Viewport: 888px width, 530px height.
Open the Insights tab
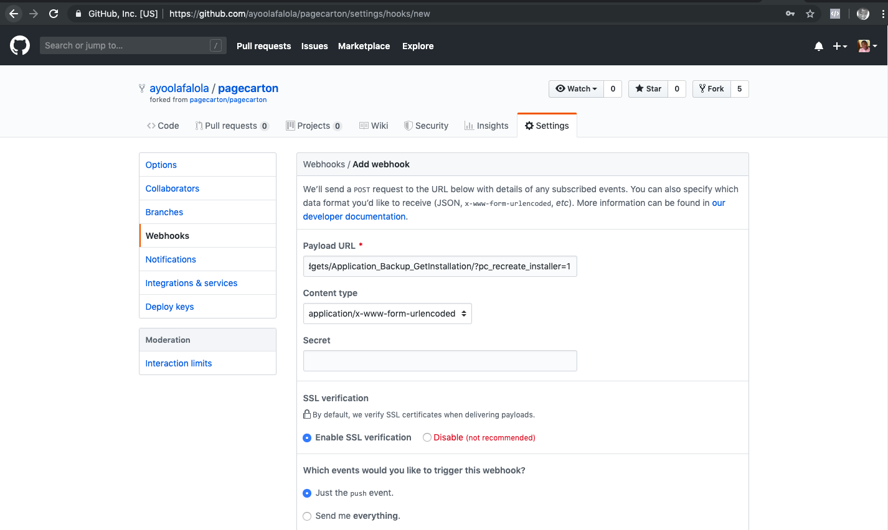pos(486,126)
